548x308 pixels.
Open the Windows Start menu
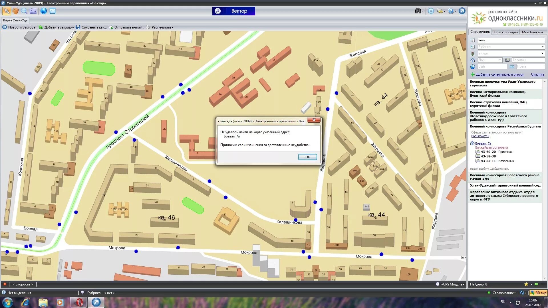tap(7, 302)
